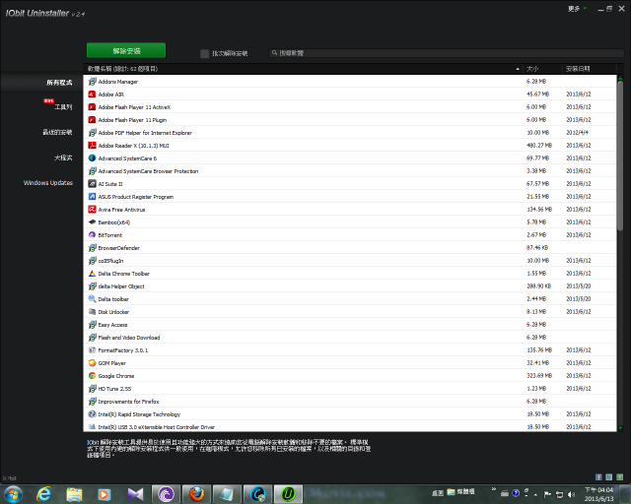Screen dimensions: 631x504
Task: Click Adobe Reader X icon
Action: (x=92, y=146)
